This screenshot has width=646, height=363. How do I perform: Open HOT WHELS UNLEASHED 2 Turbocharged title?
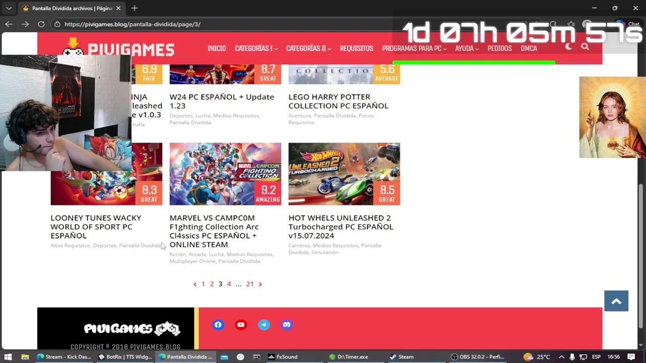[341, 226]
